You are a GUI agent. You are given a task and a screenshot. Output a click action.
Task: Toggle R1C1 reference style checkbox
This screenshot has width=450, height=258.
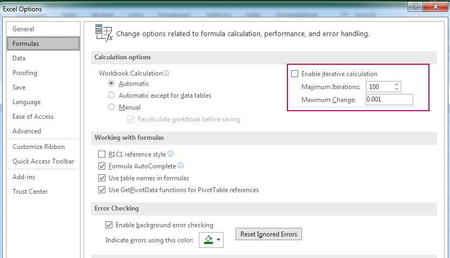pos(102,154)
